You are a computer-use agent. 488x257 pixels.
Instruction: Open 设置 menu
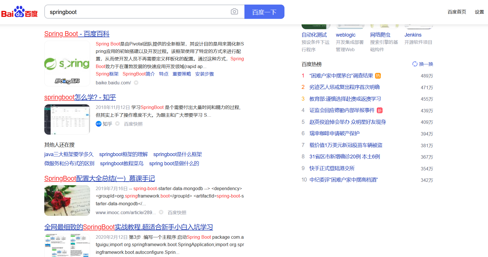pos(479,12)
